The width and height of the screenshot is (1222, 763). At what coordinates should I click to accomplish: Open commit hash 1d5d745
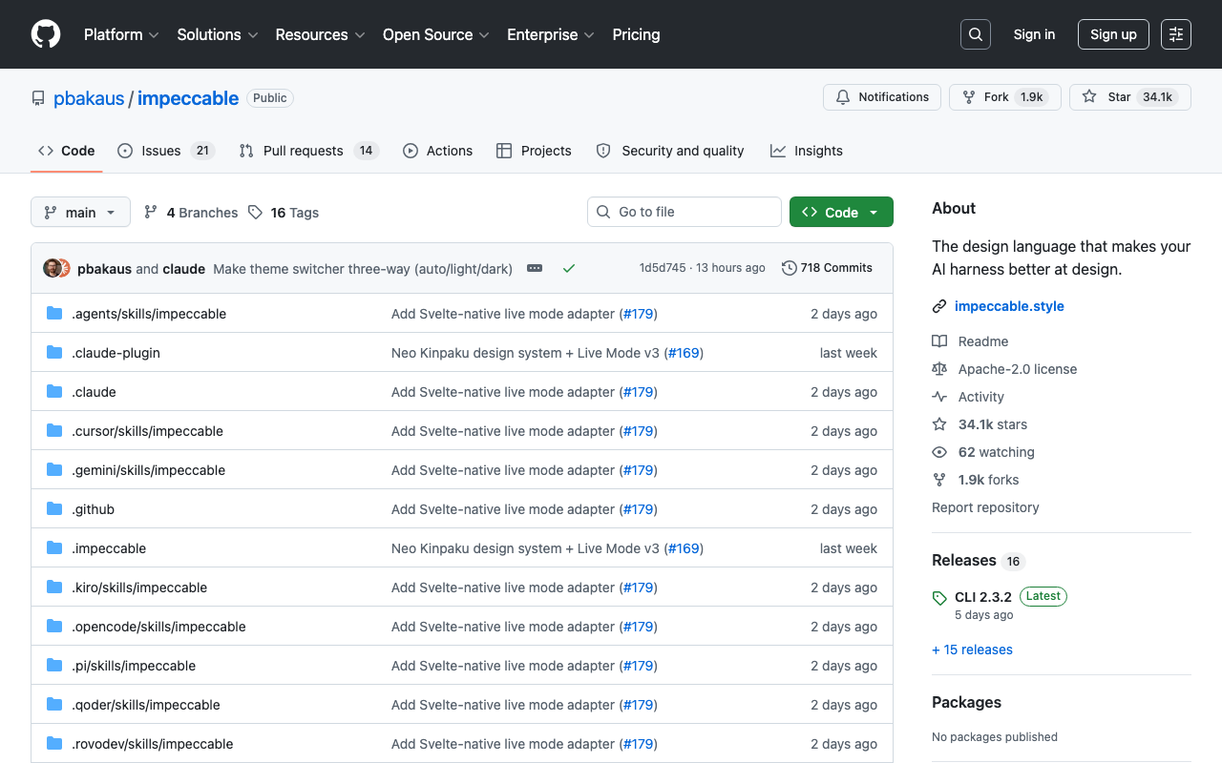click(x=663, y=268)
